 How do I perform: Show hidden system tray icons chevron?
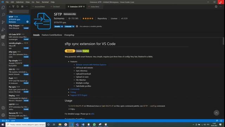(193, 125)
